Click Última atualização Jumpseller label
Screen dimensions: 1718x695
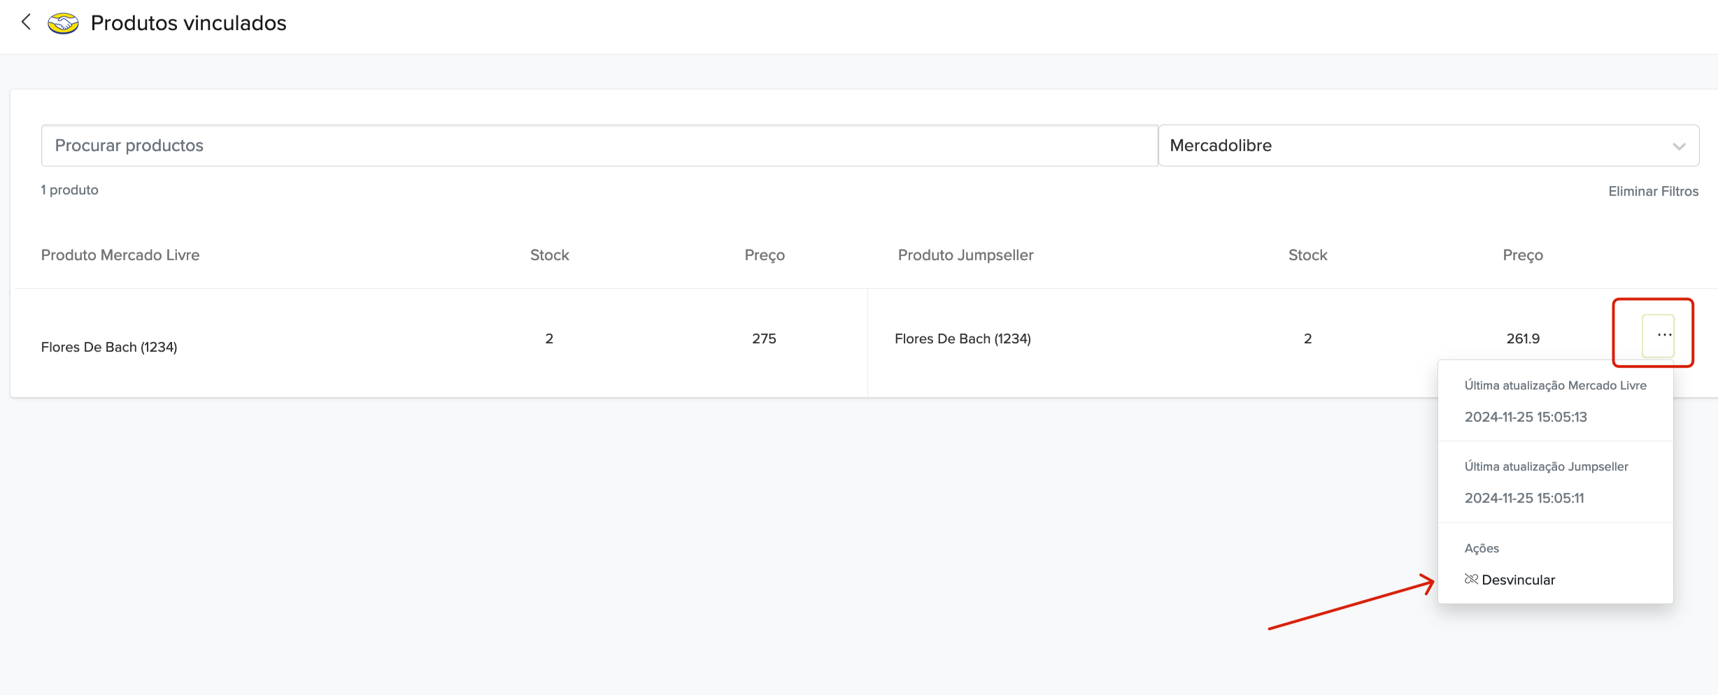pos(1547,466)
